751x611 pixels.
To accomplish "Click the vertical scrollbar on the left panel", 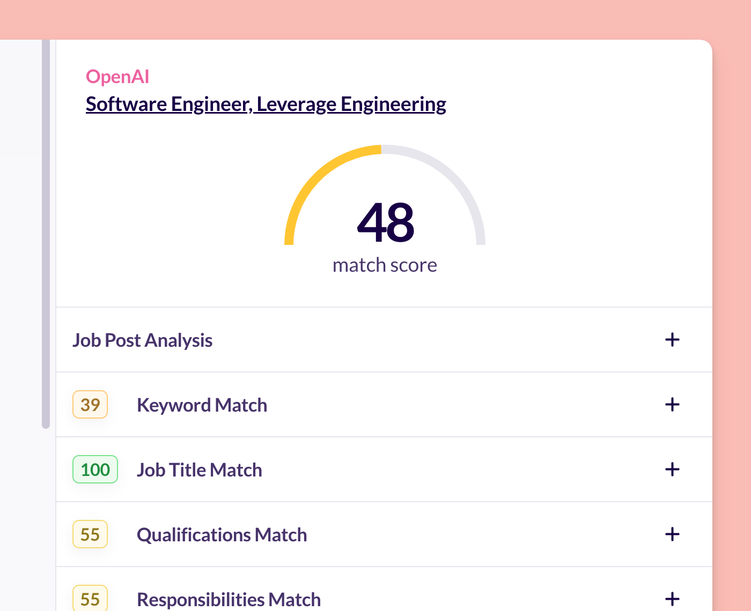I will point(46,234).
